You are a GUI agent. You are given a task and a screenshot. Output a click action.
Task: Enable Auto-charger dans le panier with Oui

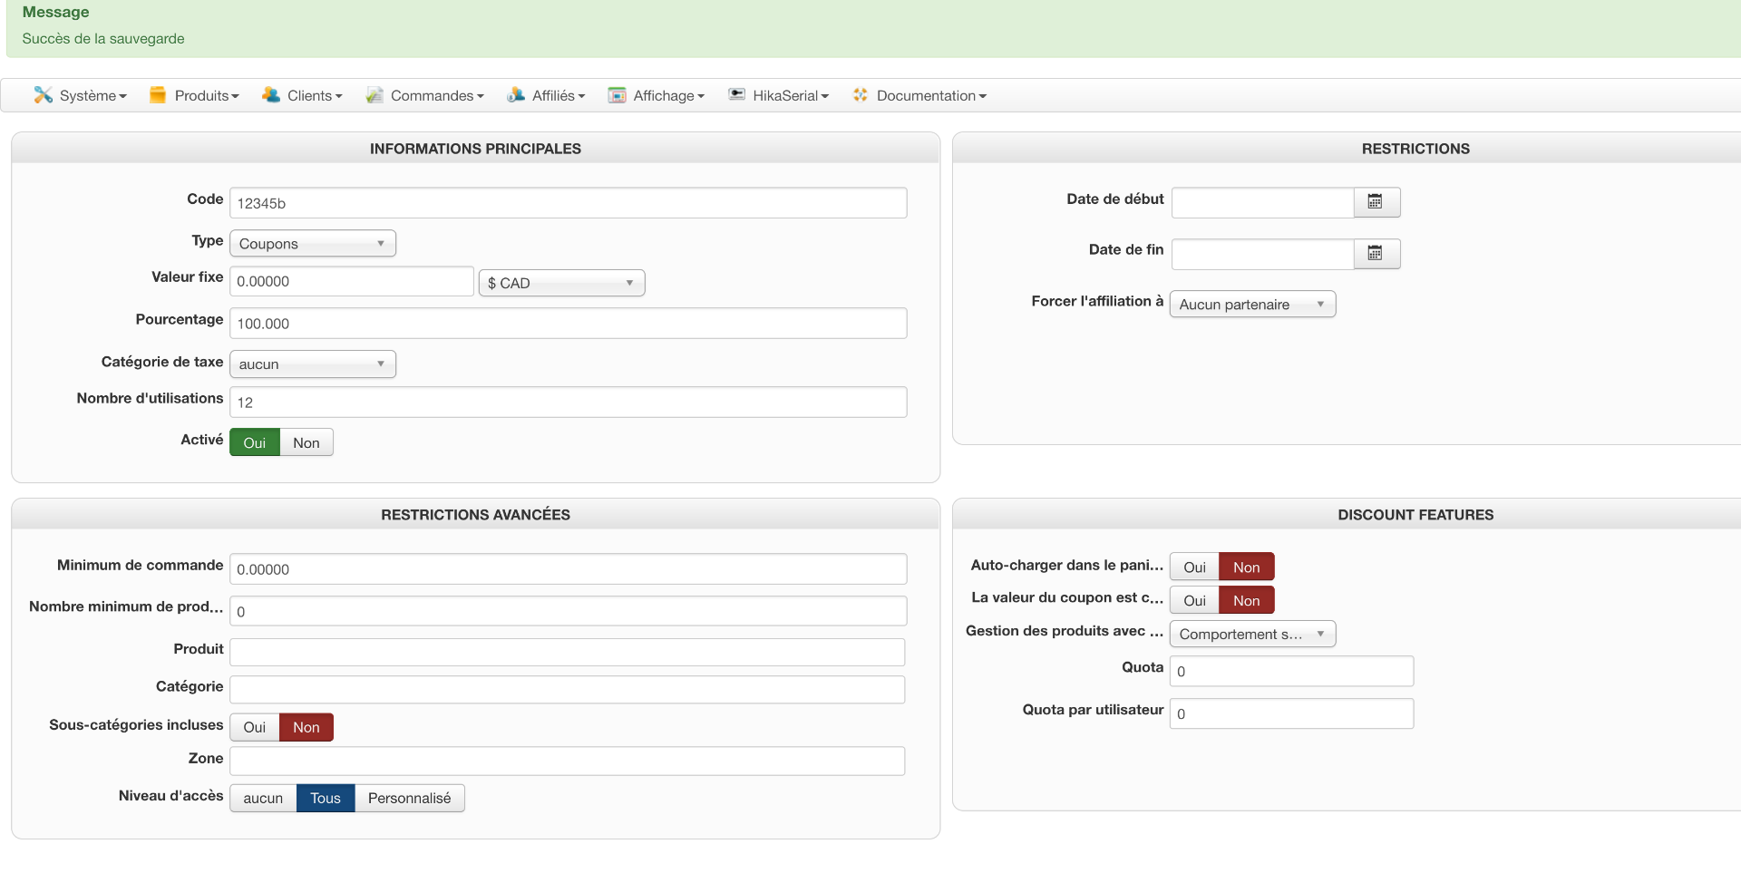[x=1194, y=567]
